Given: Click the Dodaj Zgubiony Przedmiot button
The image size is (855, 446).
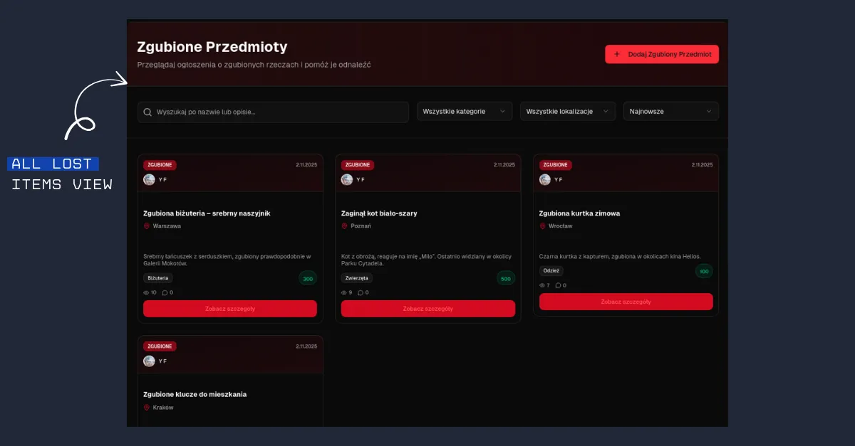Looking at the screenshot, I should [x=662, y=54].
